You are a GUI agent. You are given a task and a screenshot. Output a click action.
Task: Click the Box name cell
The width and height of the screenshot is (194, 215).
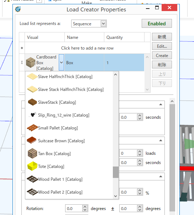pos(84,62)
